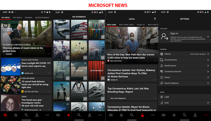The height and width of the screenshot is (121, 211).
Task: Tap the Send Feedback icon in Settings
Action: (162, 83)
